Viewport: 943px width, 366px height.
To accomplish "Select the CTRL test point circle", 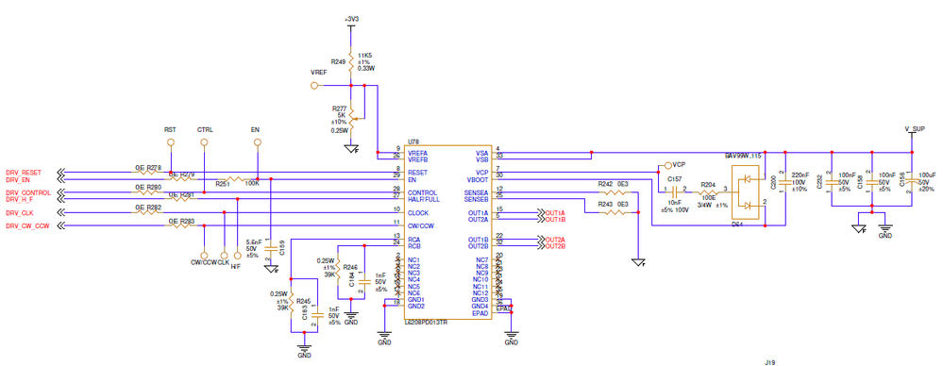I will (204, 142).
